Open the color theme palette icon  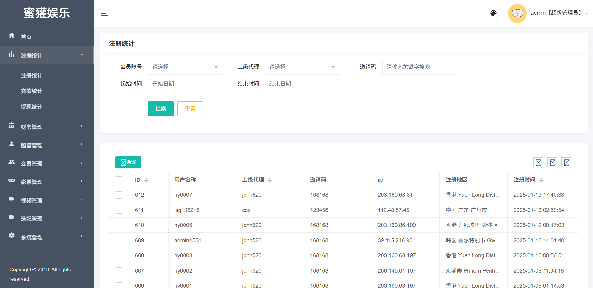pyautogui.click(x=493, y=13)
